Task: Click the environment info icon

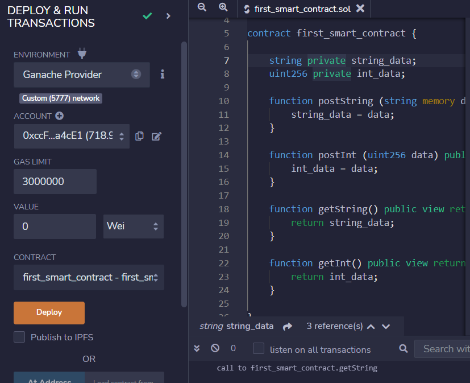Action: coord(162,74)
